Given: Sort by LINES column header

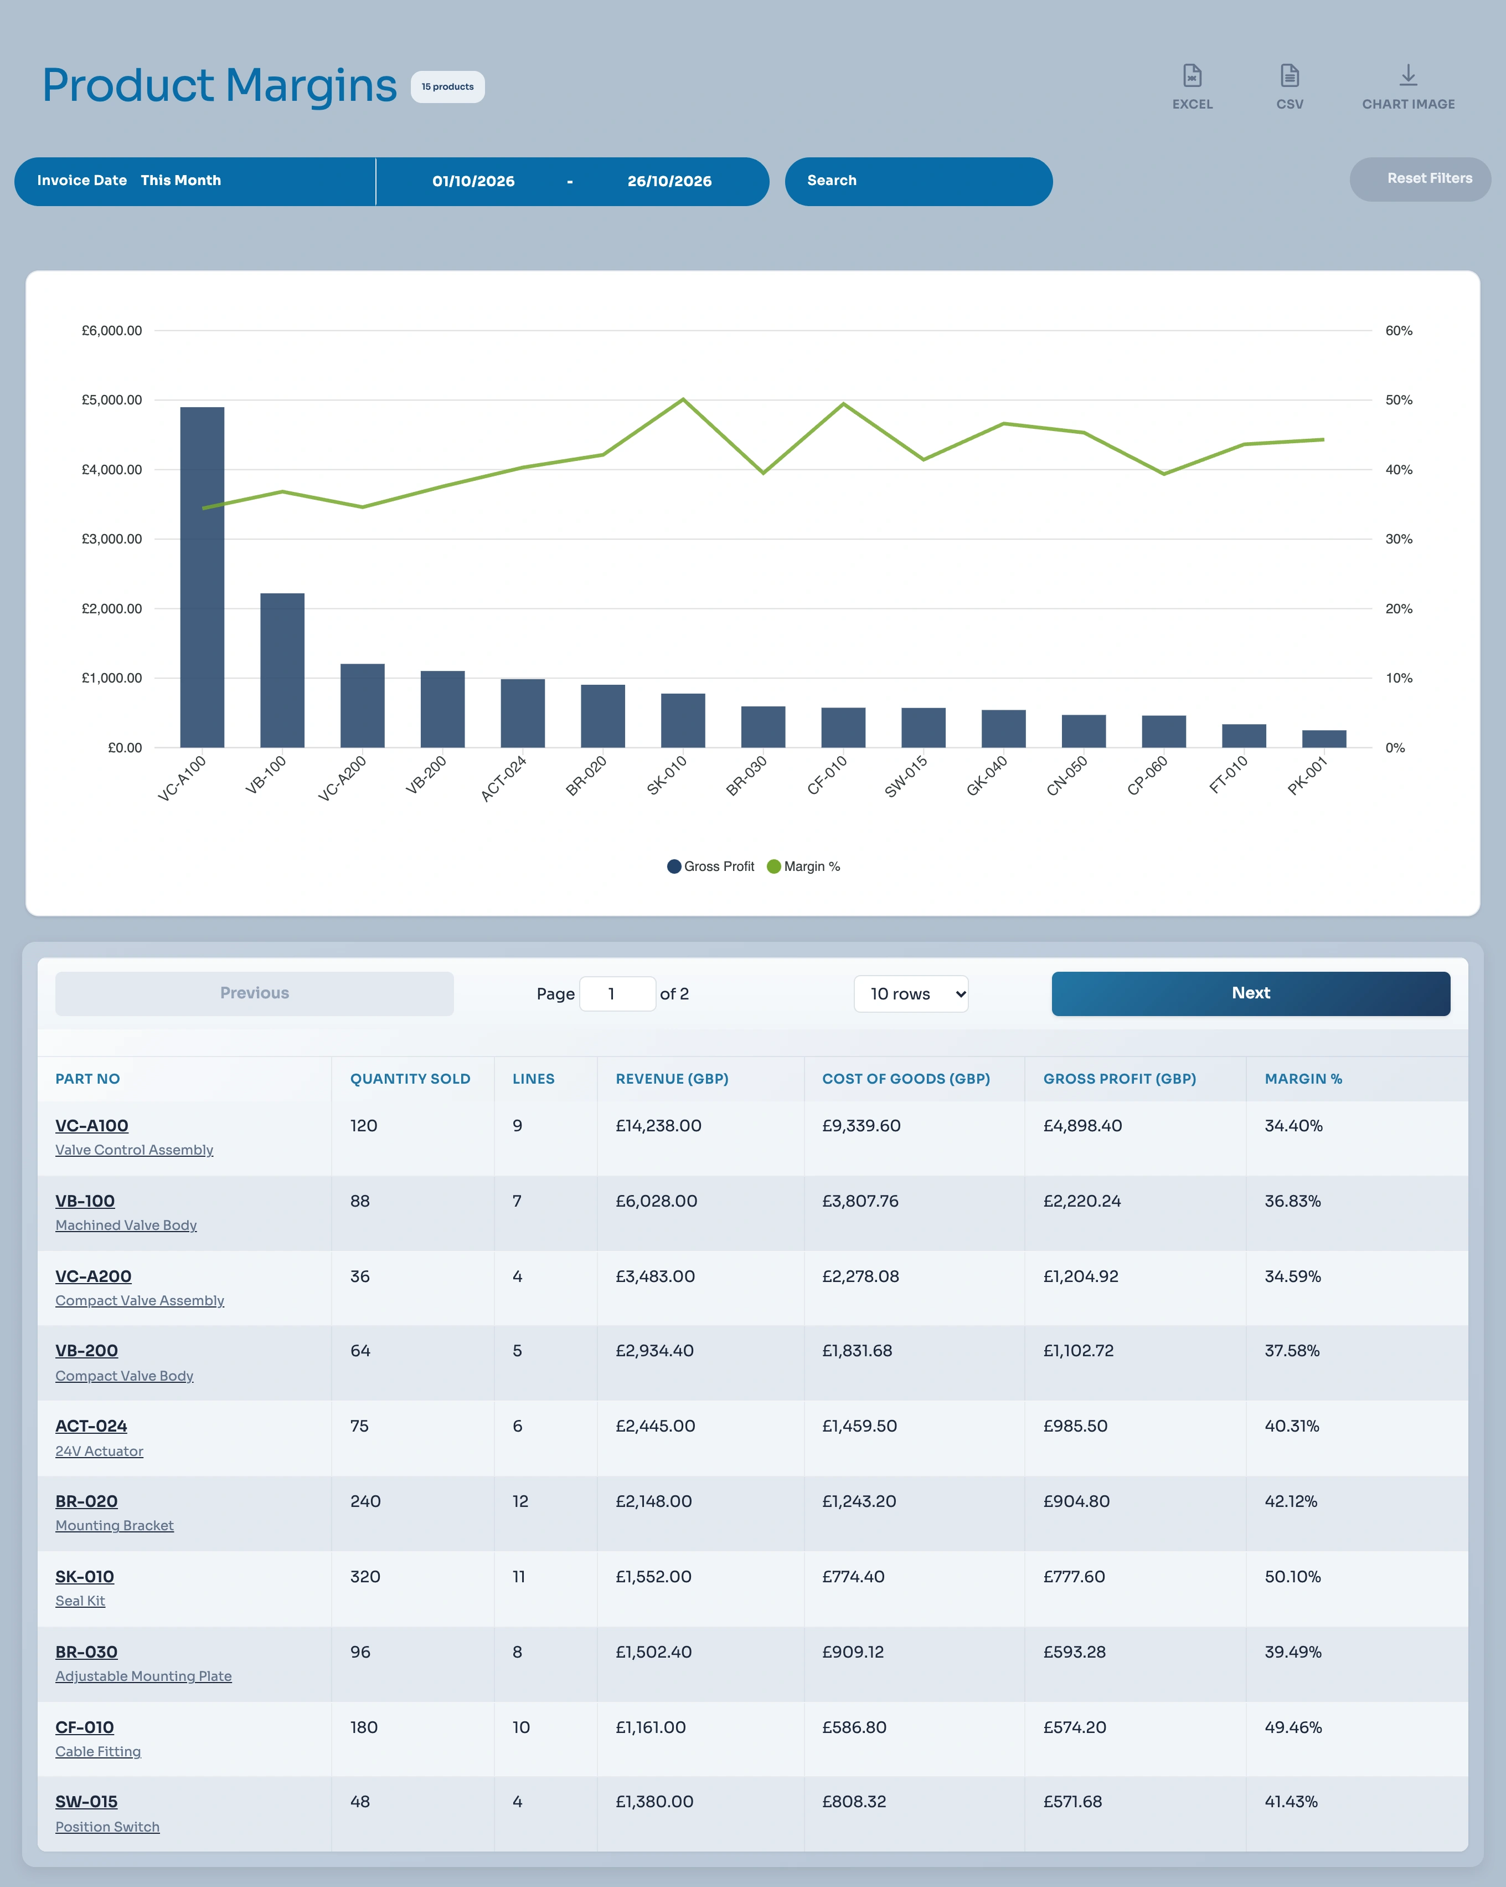Looking at the screenshot, I should coord(534,1079).
